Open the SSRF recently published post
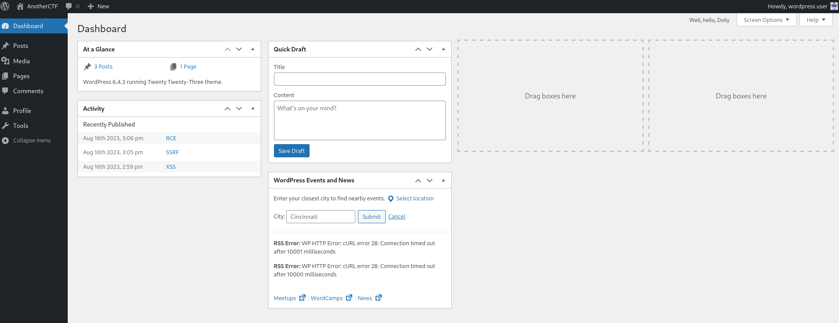The height and width of the screenshot is (323, 839). click(x=172, y=152)
